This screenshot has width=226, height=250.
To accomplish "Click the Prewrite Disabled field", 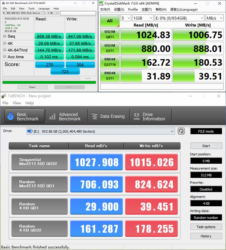I will [206, 189].
